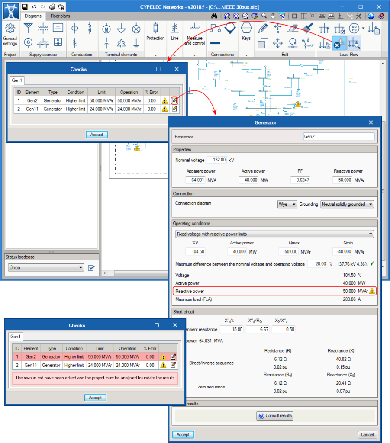Toggle the grid display icon
390x443 pixels.
tap(303, 16)
